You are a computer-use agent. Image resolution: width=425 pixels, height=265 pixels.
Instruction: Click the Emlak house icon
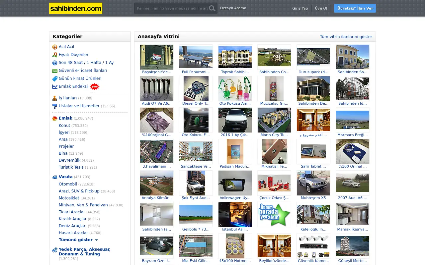(55, 118)
